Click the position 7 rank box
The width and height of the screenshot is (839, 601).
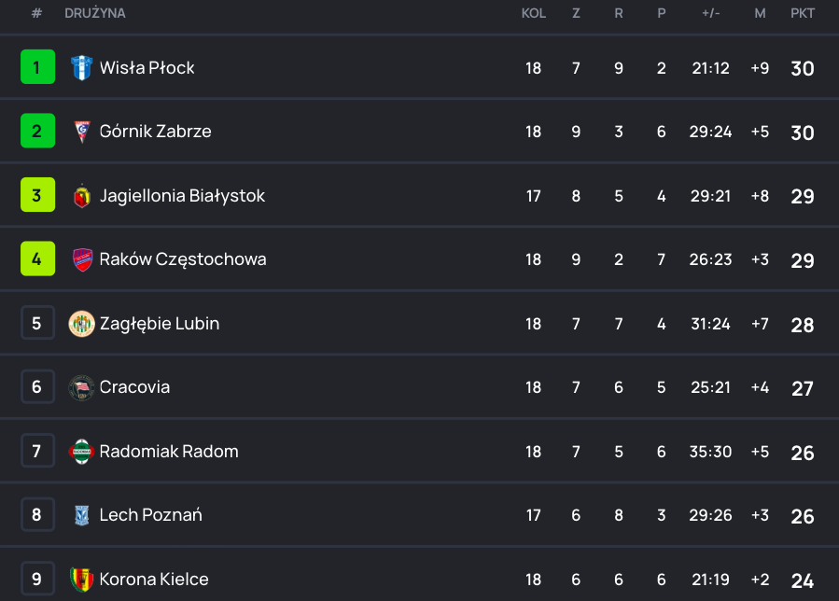click(x=37, y=452)
